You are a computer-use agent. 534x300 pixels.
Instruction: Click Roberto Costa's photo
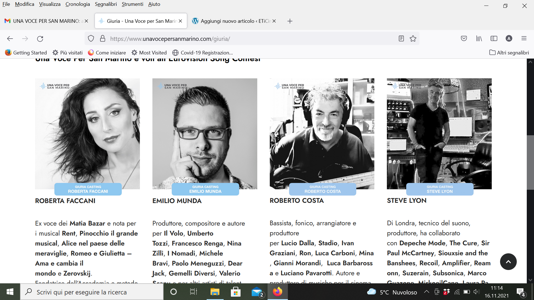click(x=322, y=134)
